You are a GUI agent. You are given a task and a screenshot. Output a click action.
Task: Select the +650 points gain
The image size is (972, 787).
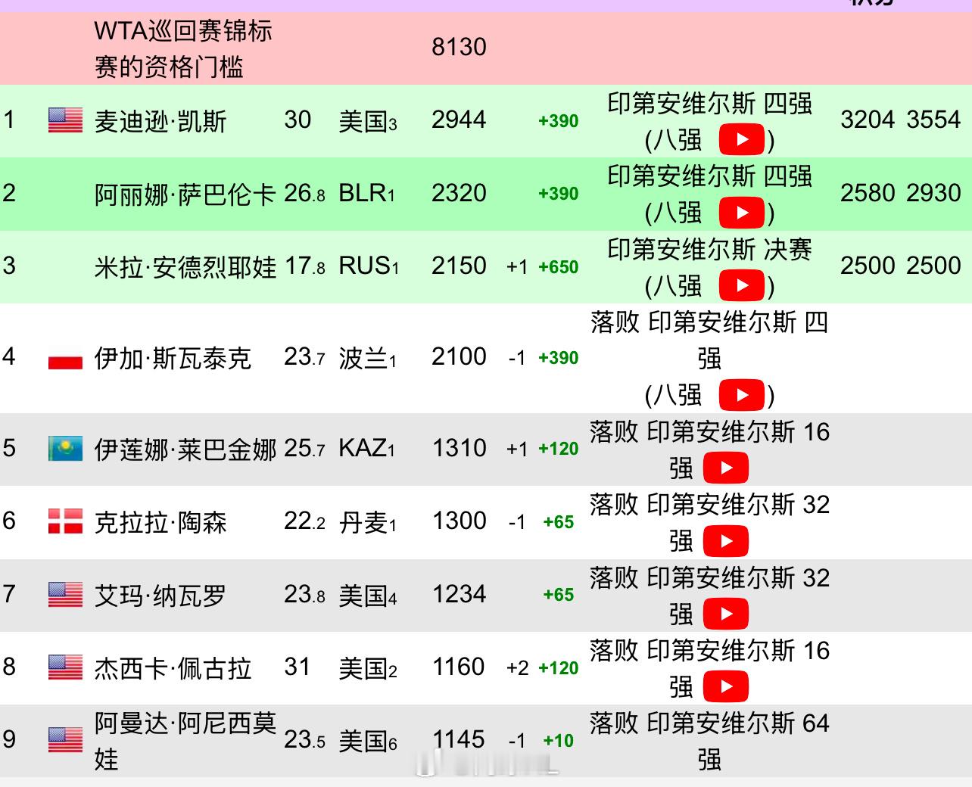click(x=558, y=267)
